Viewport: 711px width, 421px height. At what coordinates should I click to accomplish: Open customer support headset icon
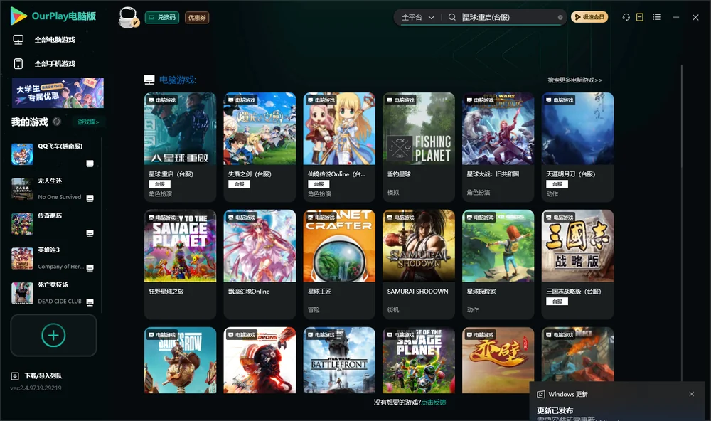click(x=626, y=17)
